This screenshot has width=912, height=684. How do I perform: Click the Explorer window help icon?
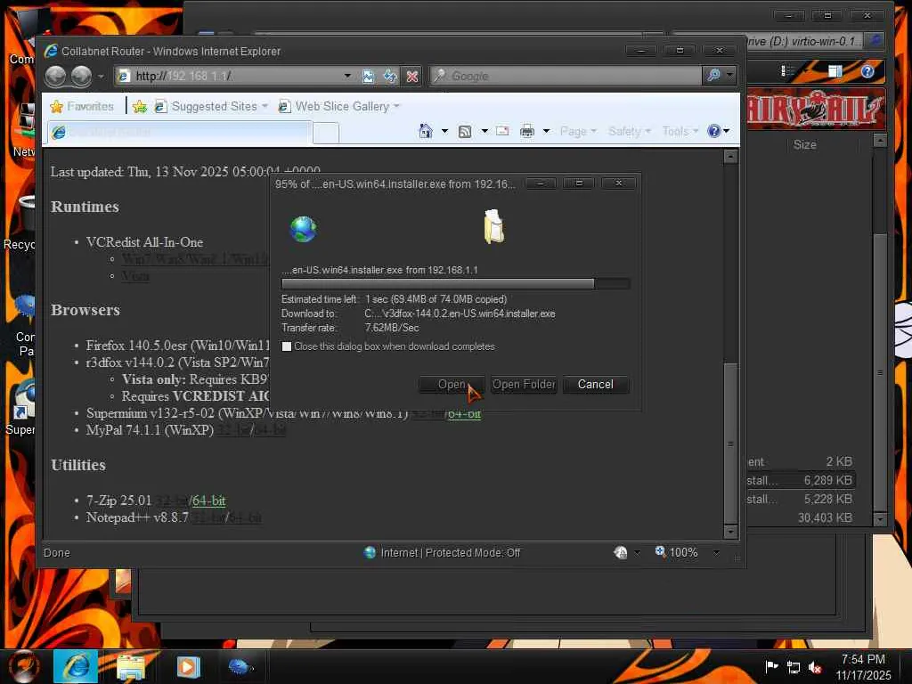pos(867,71)
